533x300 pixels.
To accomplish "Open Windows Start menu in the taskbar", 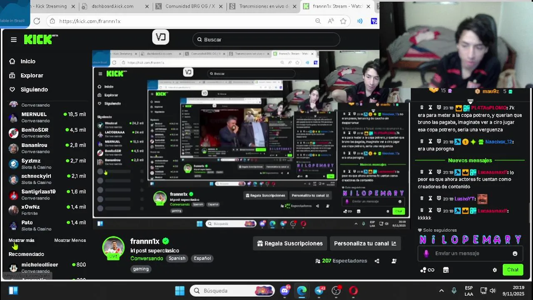I will pyautogui.click(x=180, y=290).
